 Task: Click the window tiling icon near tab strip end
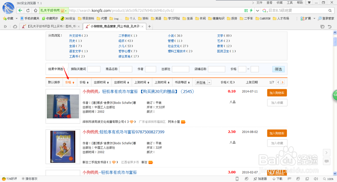click(x=323, y=27)
